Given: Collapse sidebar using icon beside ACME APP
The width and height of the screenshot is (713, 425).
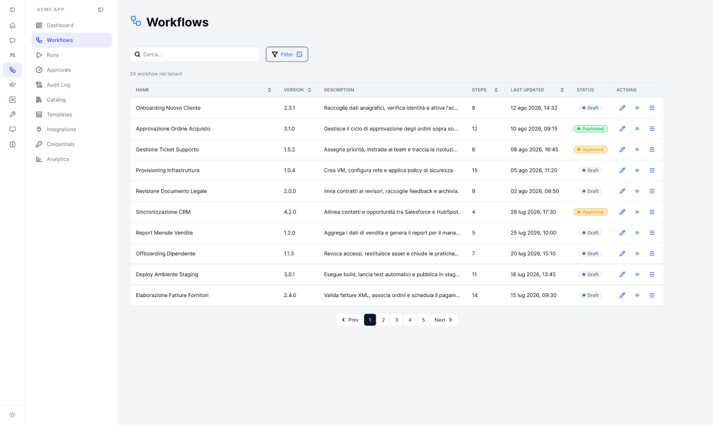Looking at the screenshot, I should [x=100, y=9].
